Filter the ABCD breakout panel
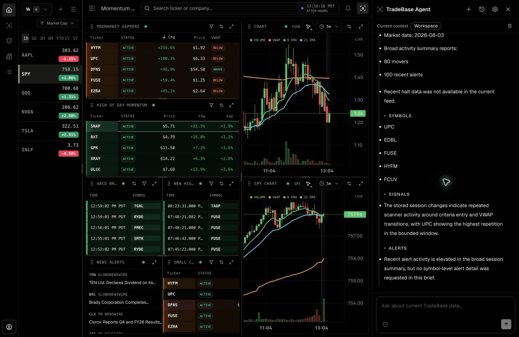 coord(144,184)
